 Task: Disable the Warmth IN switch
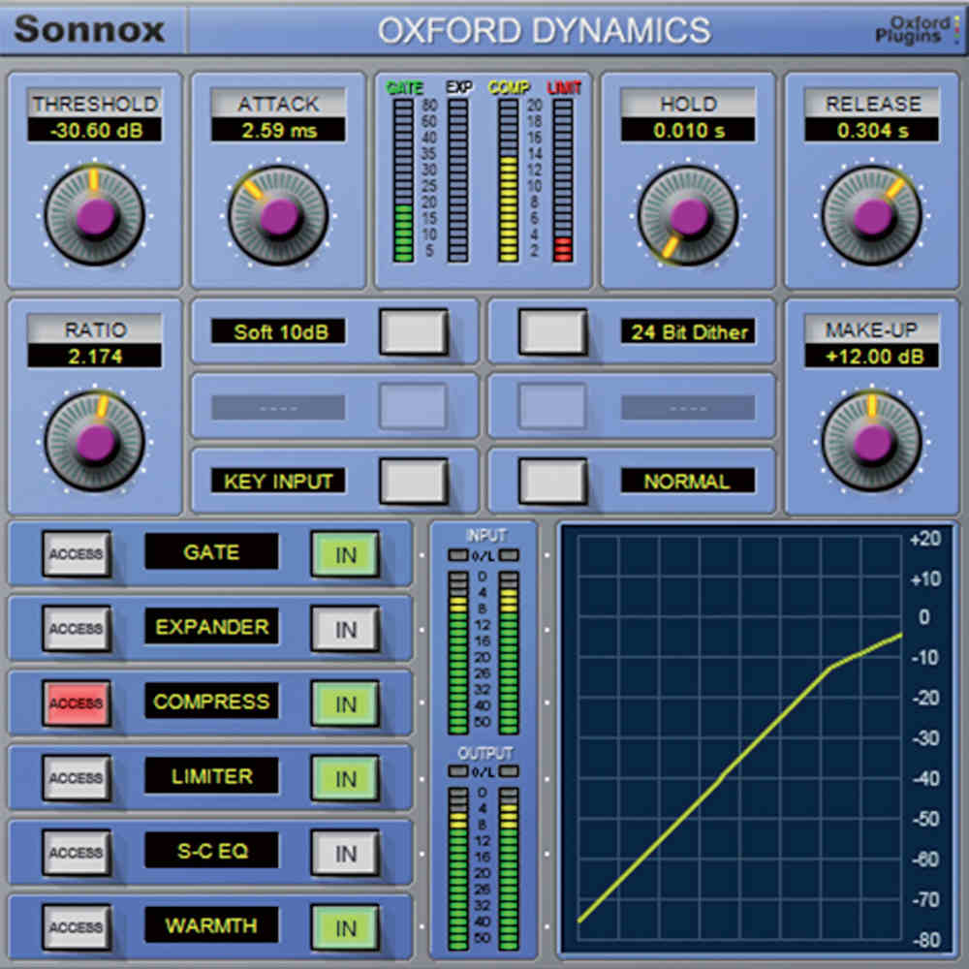(x=345, y=926)
